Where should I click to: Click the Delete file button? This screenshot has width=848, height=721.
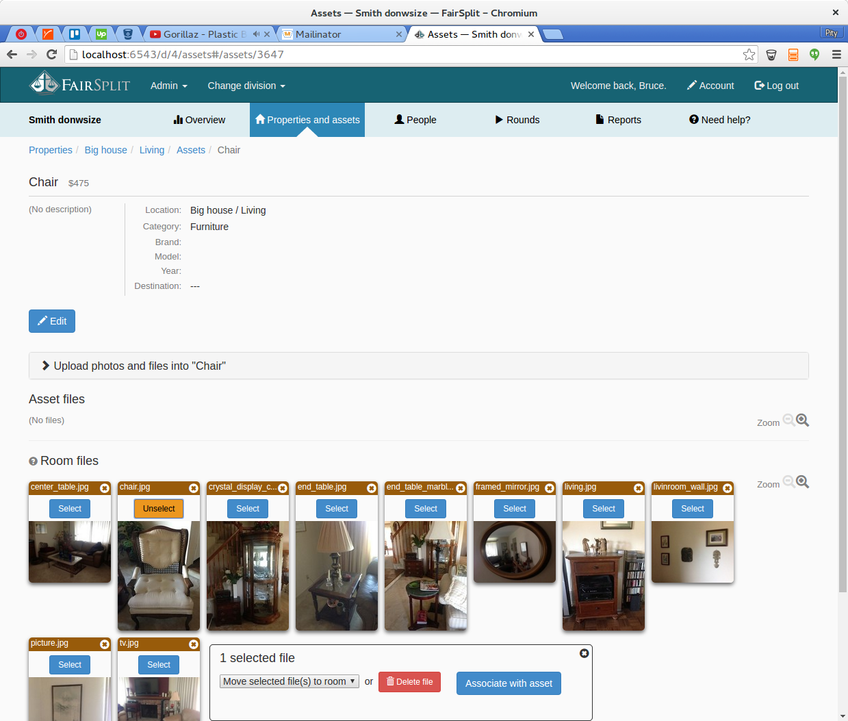(409, 682)
